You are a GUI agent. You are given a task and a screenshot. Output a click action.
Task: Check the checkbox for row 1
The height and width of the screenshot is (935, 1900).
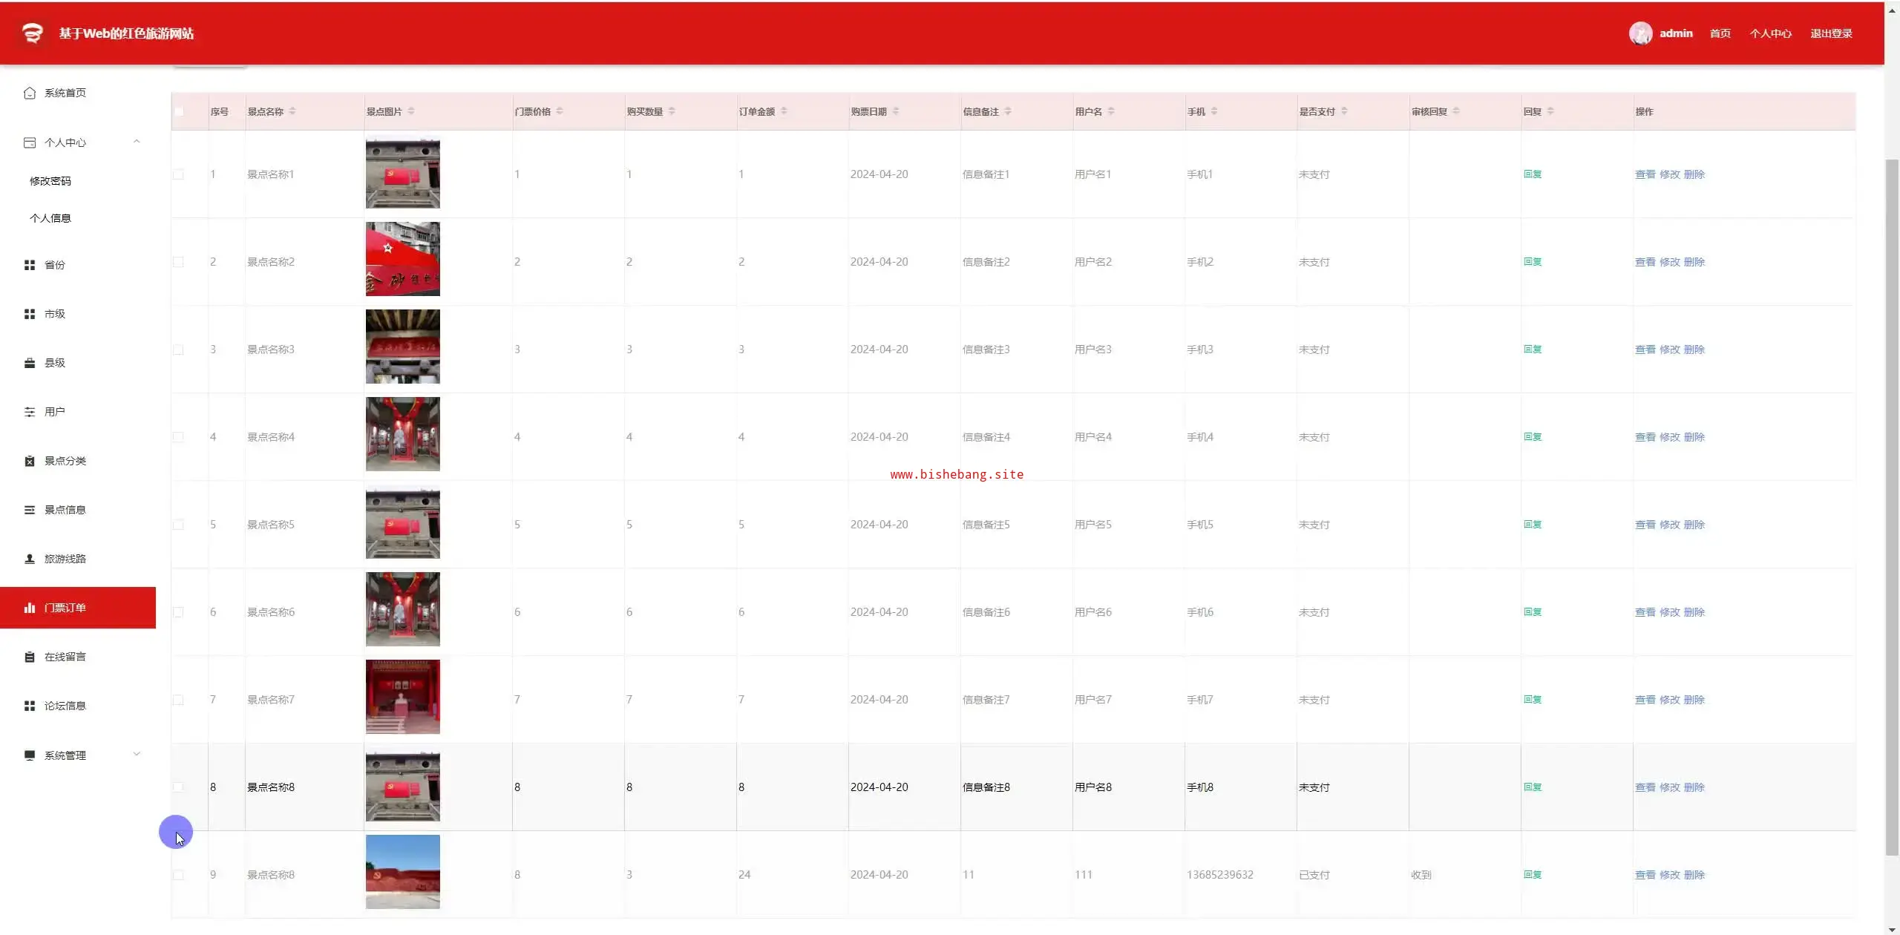click(179, 174)
